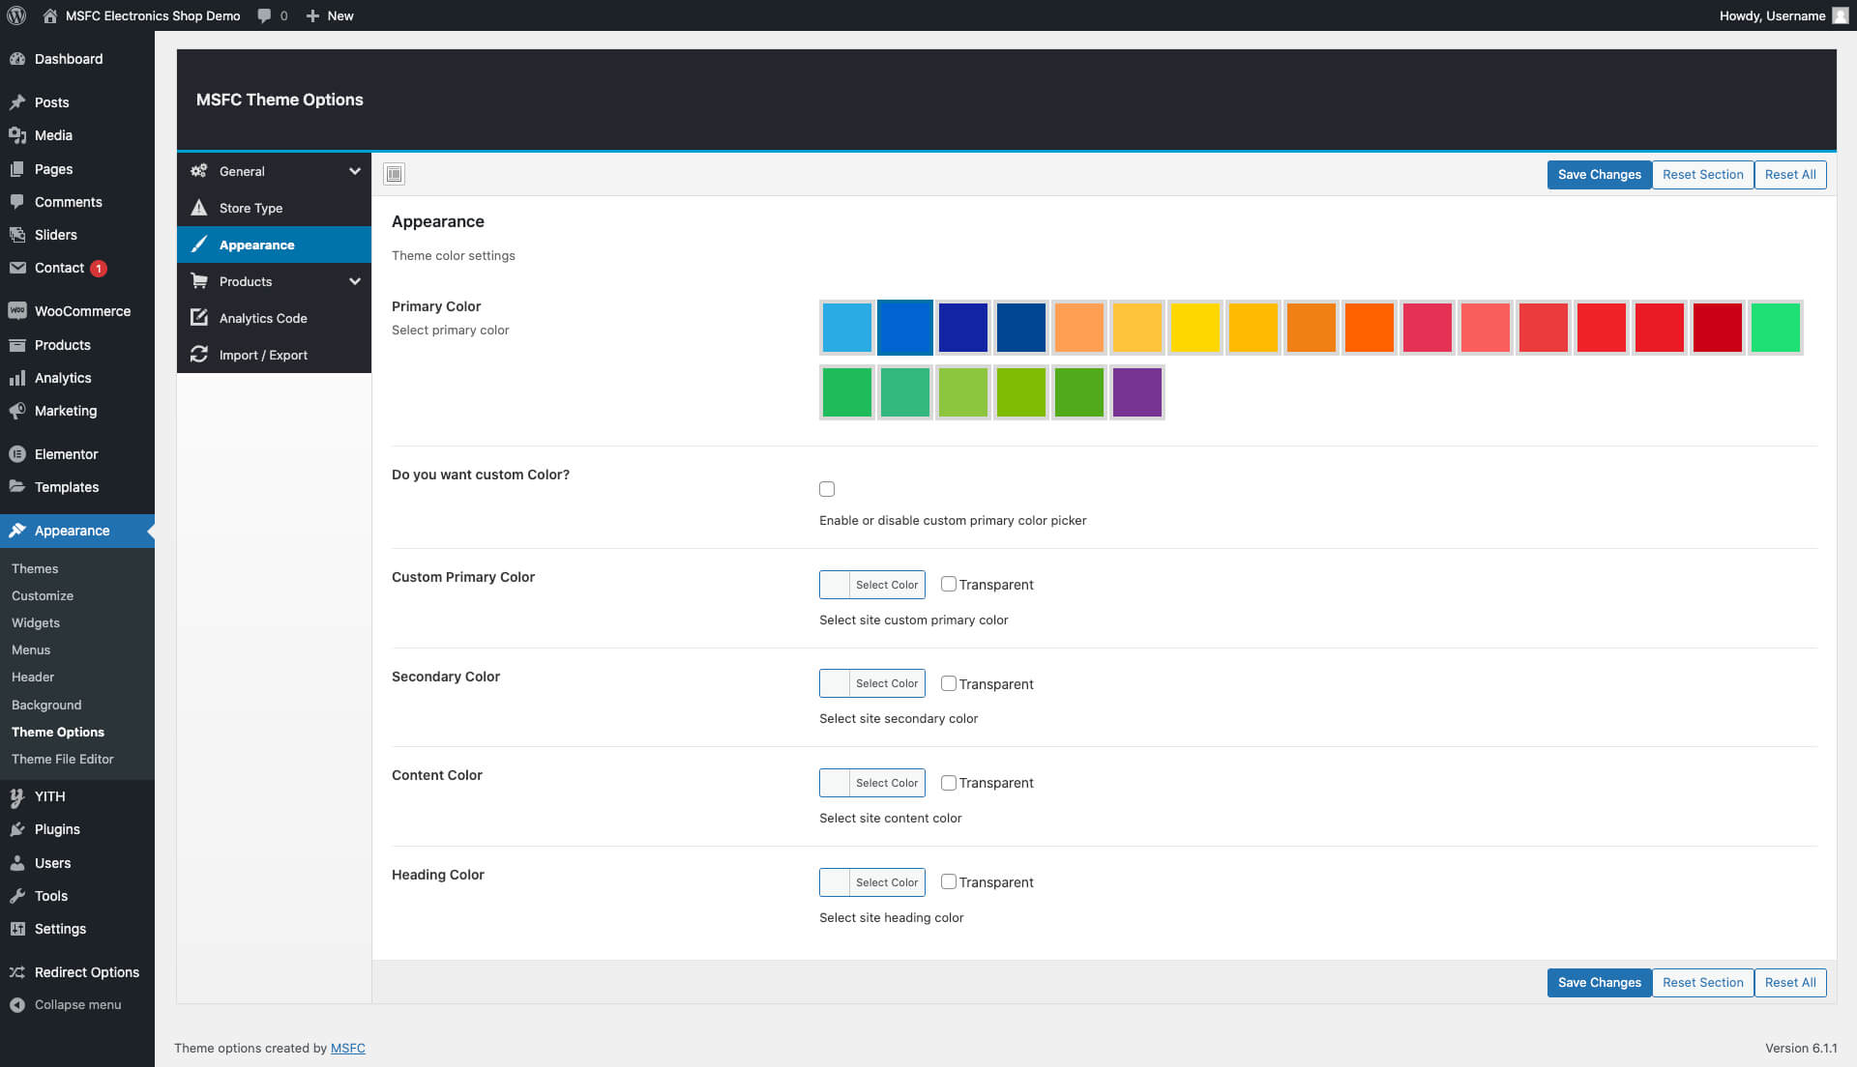Follow the MSFC footer link
Image resolution: width=1857 pixels, height=1067 pixels.
347,1048
